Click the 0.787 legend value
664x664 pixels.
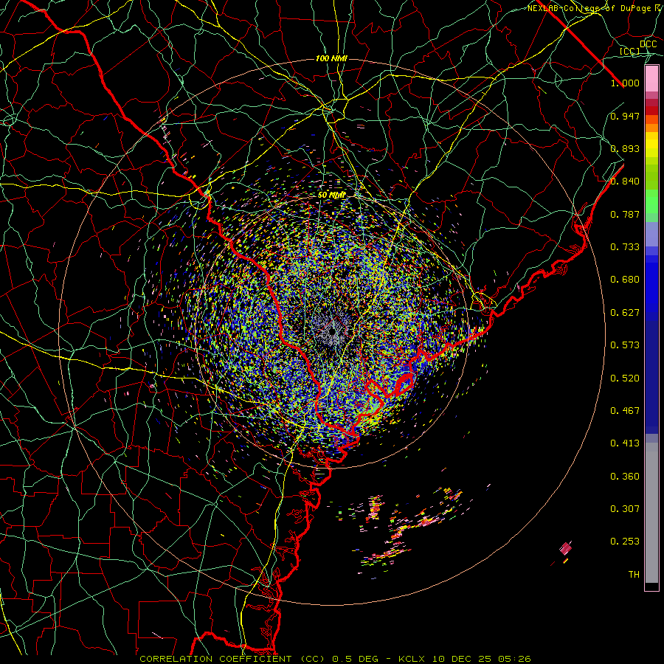click(x=625, y=214)
